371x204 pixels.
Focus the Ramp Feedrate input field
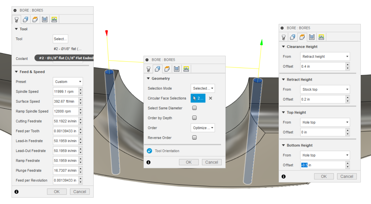coord(66,161)
